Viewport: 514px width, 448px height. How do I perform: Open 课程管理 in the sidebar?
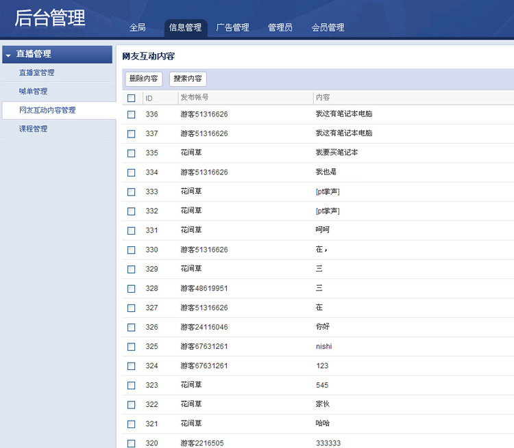pos(34,129)
